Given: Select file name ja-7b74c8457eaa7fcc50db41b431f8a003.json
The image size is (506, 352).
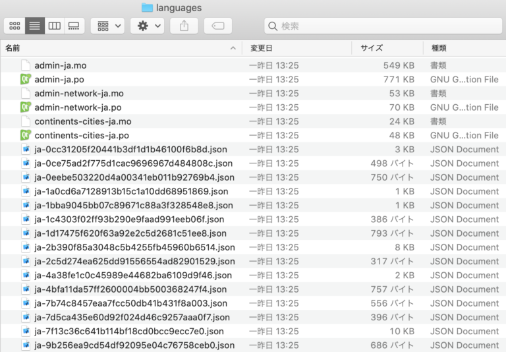Looking at the screenshot, I should pos(131,303).
